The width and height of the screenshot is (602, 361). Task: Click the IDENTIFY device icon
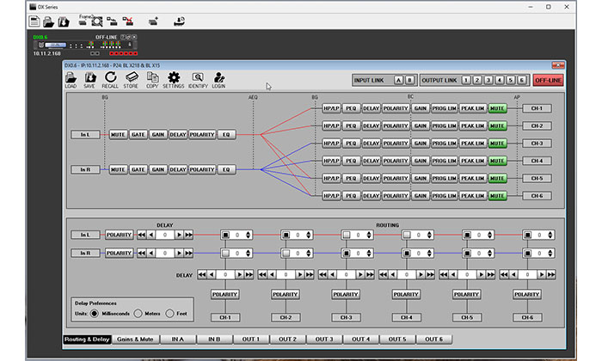coord(198,77)
